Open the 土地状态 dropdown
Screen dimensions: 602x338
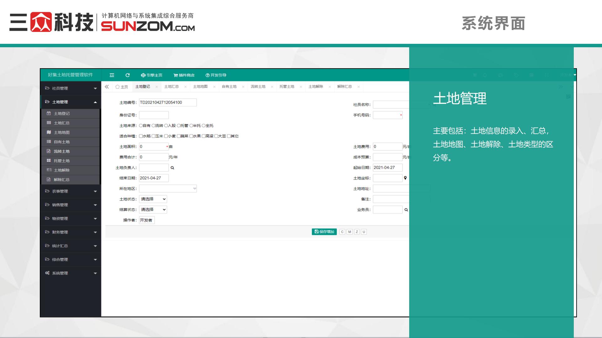[153, 199]
